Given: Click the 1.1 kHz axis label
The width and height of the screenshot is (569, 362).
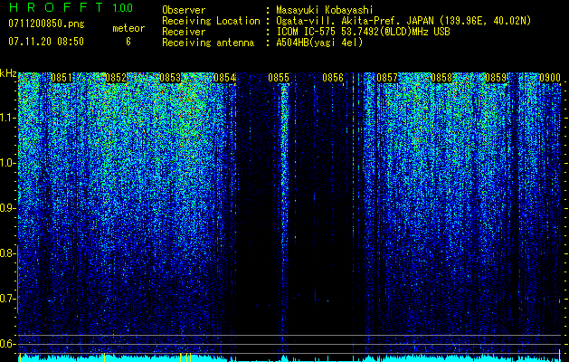Looking at the screenshot, I should [7, 118].
